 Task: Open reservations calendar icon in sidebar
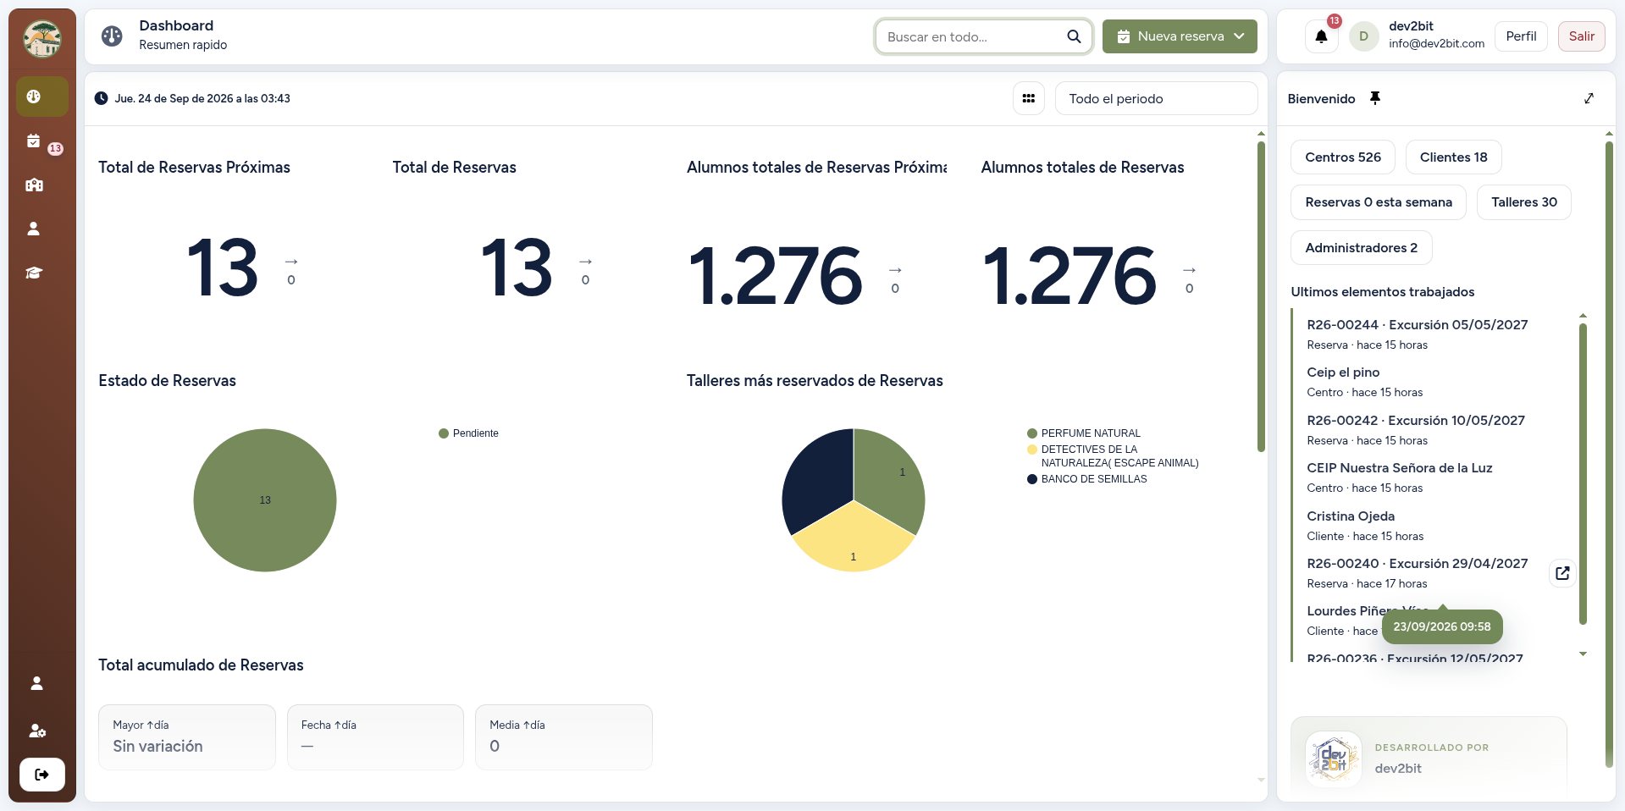pos(34,141)
